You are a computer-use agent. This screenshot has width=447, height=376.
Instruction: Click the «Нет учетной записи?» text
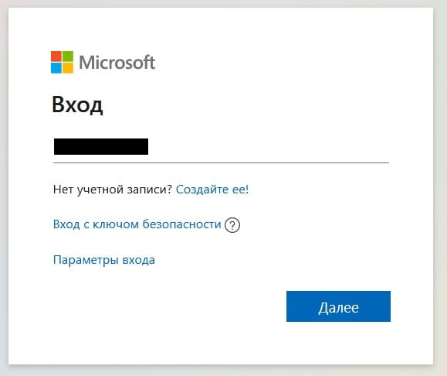pyautogui.click(x=113, y=190)
